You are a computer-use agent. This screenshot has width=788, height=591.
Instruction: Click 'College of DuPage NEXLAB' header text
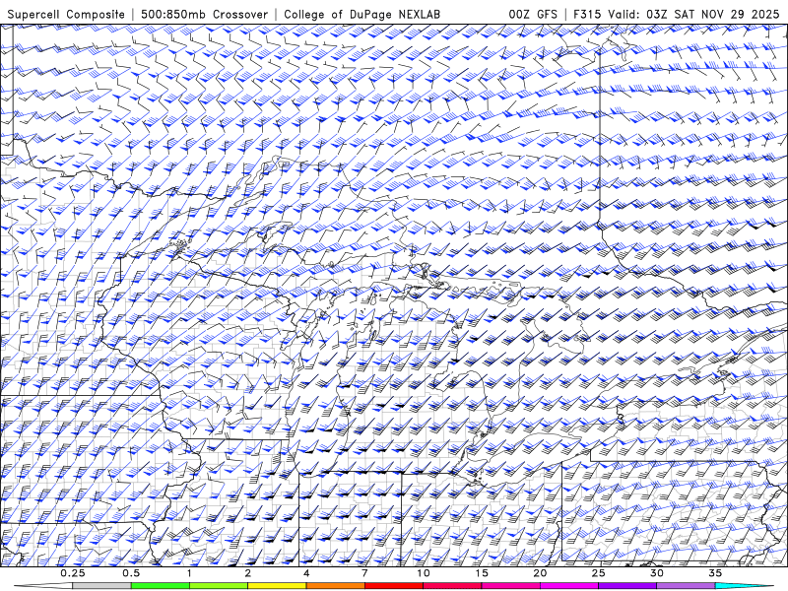pyautogui.click(x=361, y=14)
